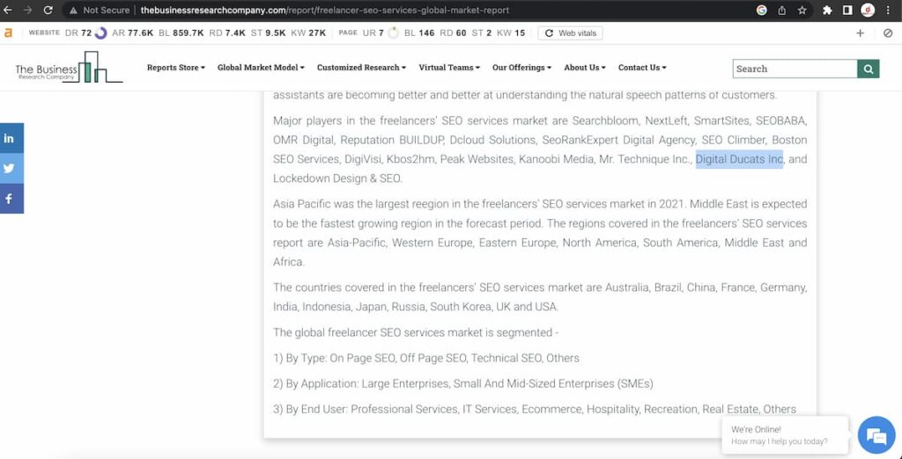This screenshot has width=902, height=459.
Task: Click the page RD 60 metric
Action: tap(453, 33)
